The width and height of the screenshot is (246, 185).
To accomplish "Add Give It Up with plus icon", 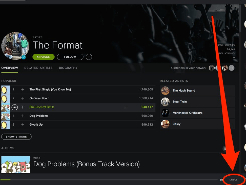I will (23, 125).
